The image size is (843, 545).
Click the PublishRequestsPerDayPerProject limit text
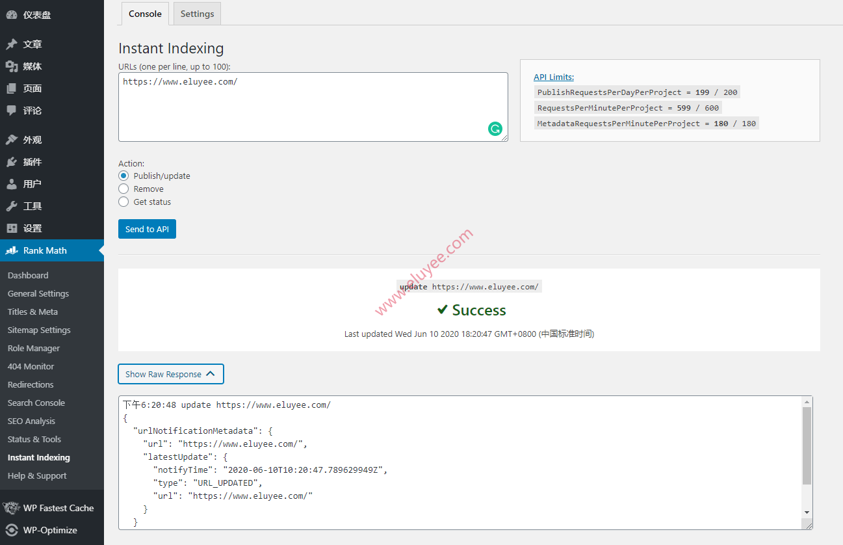click(638, 92)
